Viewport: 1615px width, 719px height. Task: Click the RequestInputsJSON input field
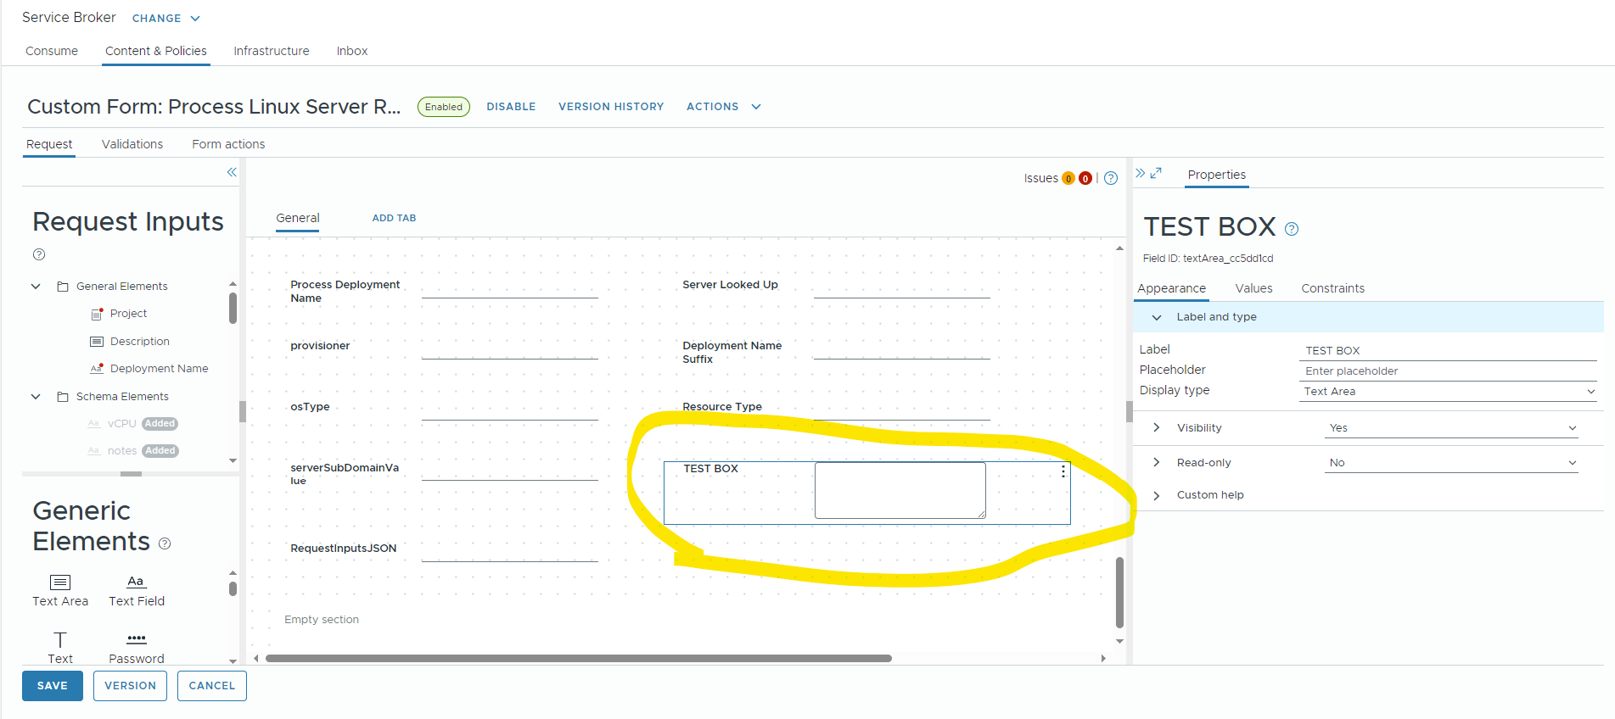(510, 551)
